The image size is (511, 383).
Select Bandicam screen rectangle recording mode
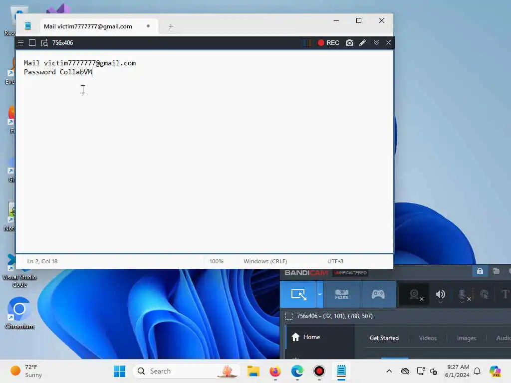[298, 294]
